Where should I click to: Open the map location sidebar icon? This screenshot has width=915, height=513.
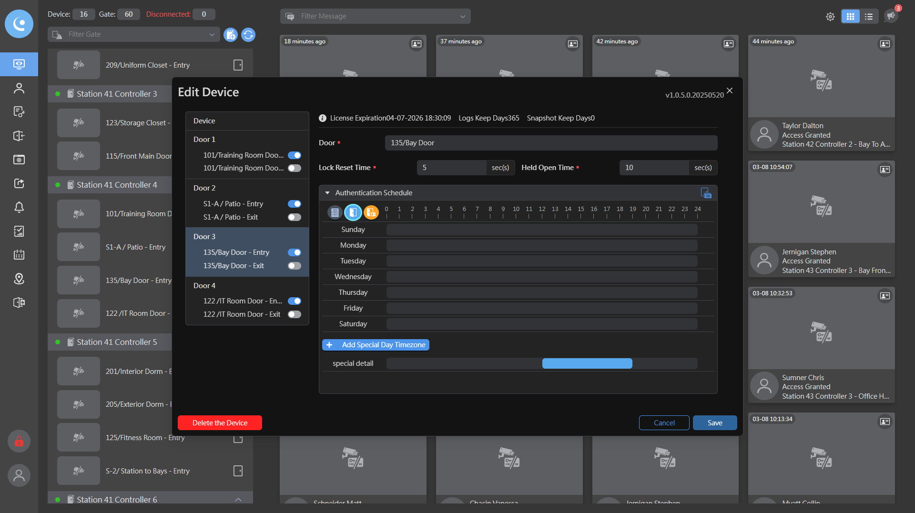(x=19, y=279)
